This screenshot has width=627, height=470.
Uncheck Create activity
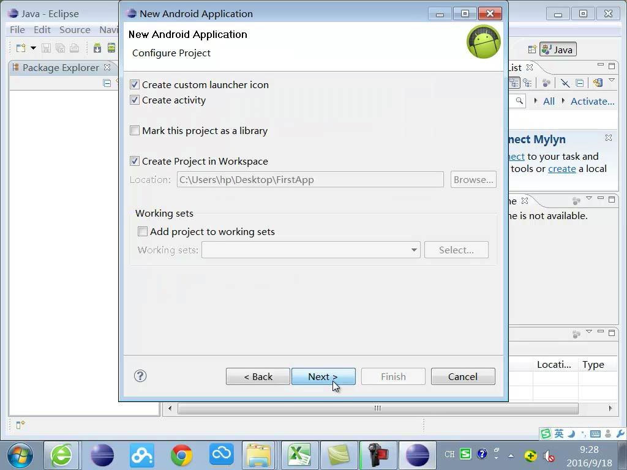(135, 100)
